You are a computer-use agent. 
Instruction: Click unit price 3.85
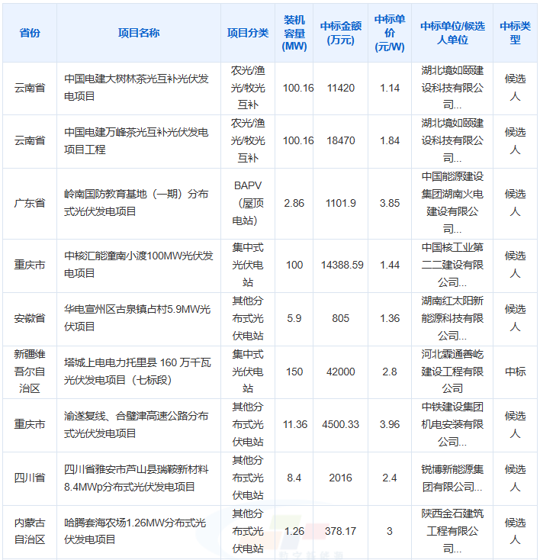click(390, 203)
